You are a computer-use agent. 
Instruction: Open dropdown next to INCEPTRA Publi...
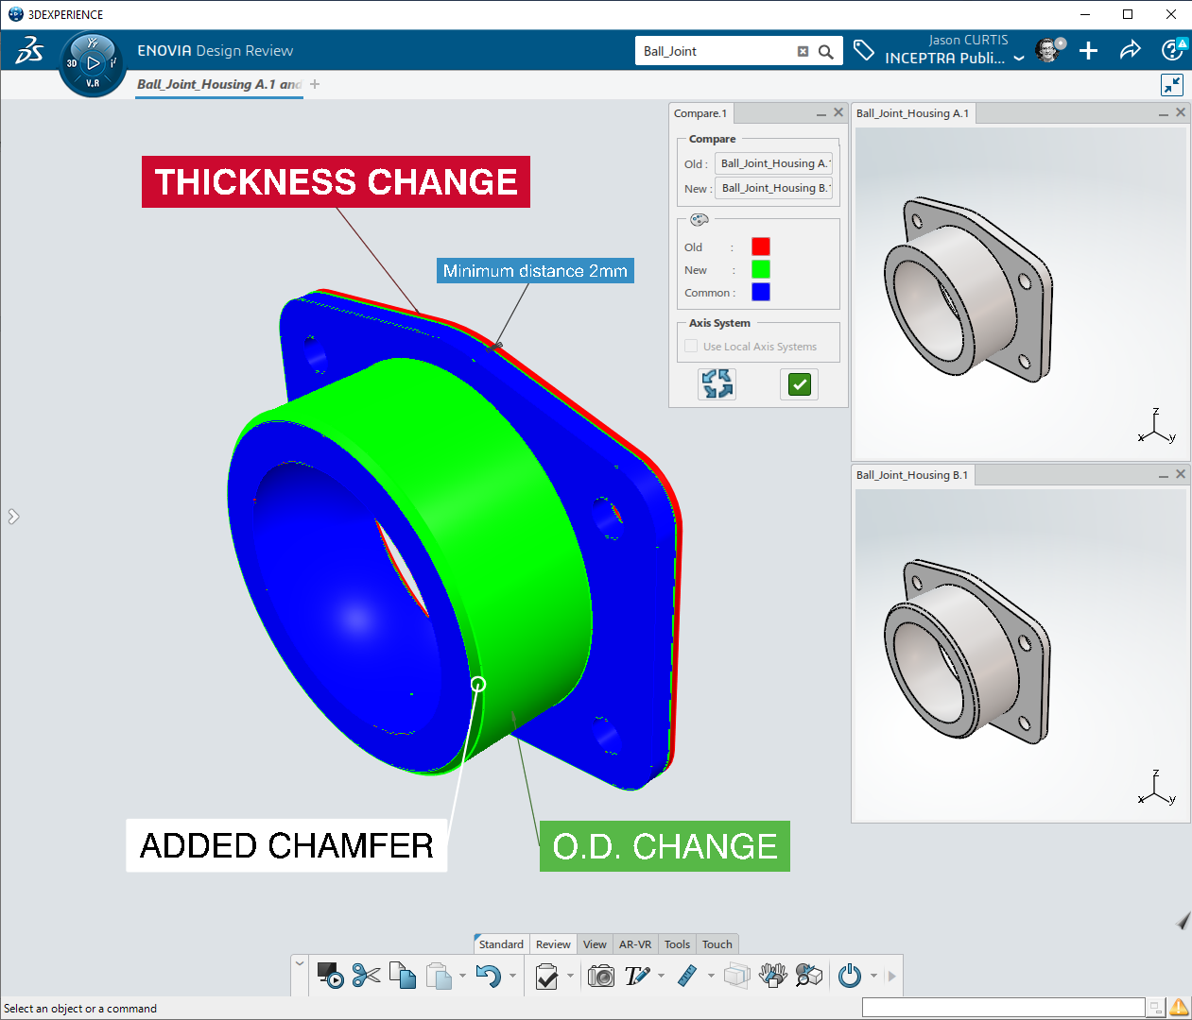pyautogui.click(x=1019, y=59)
